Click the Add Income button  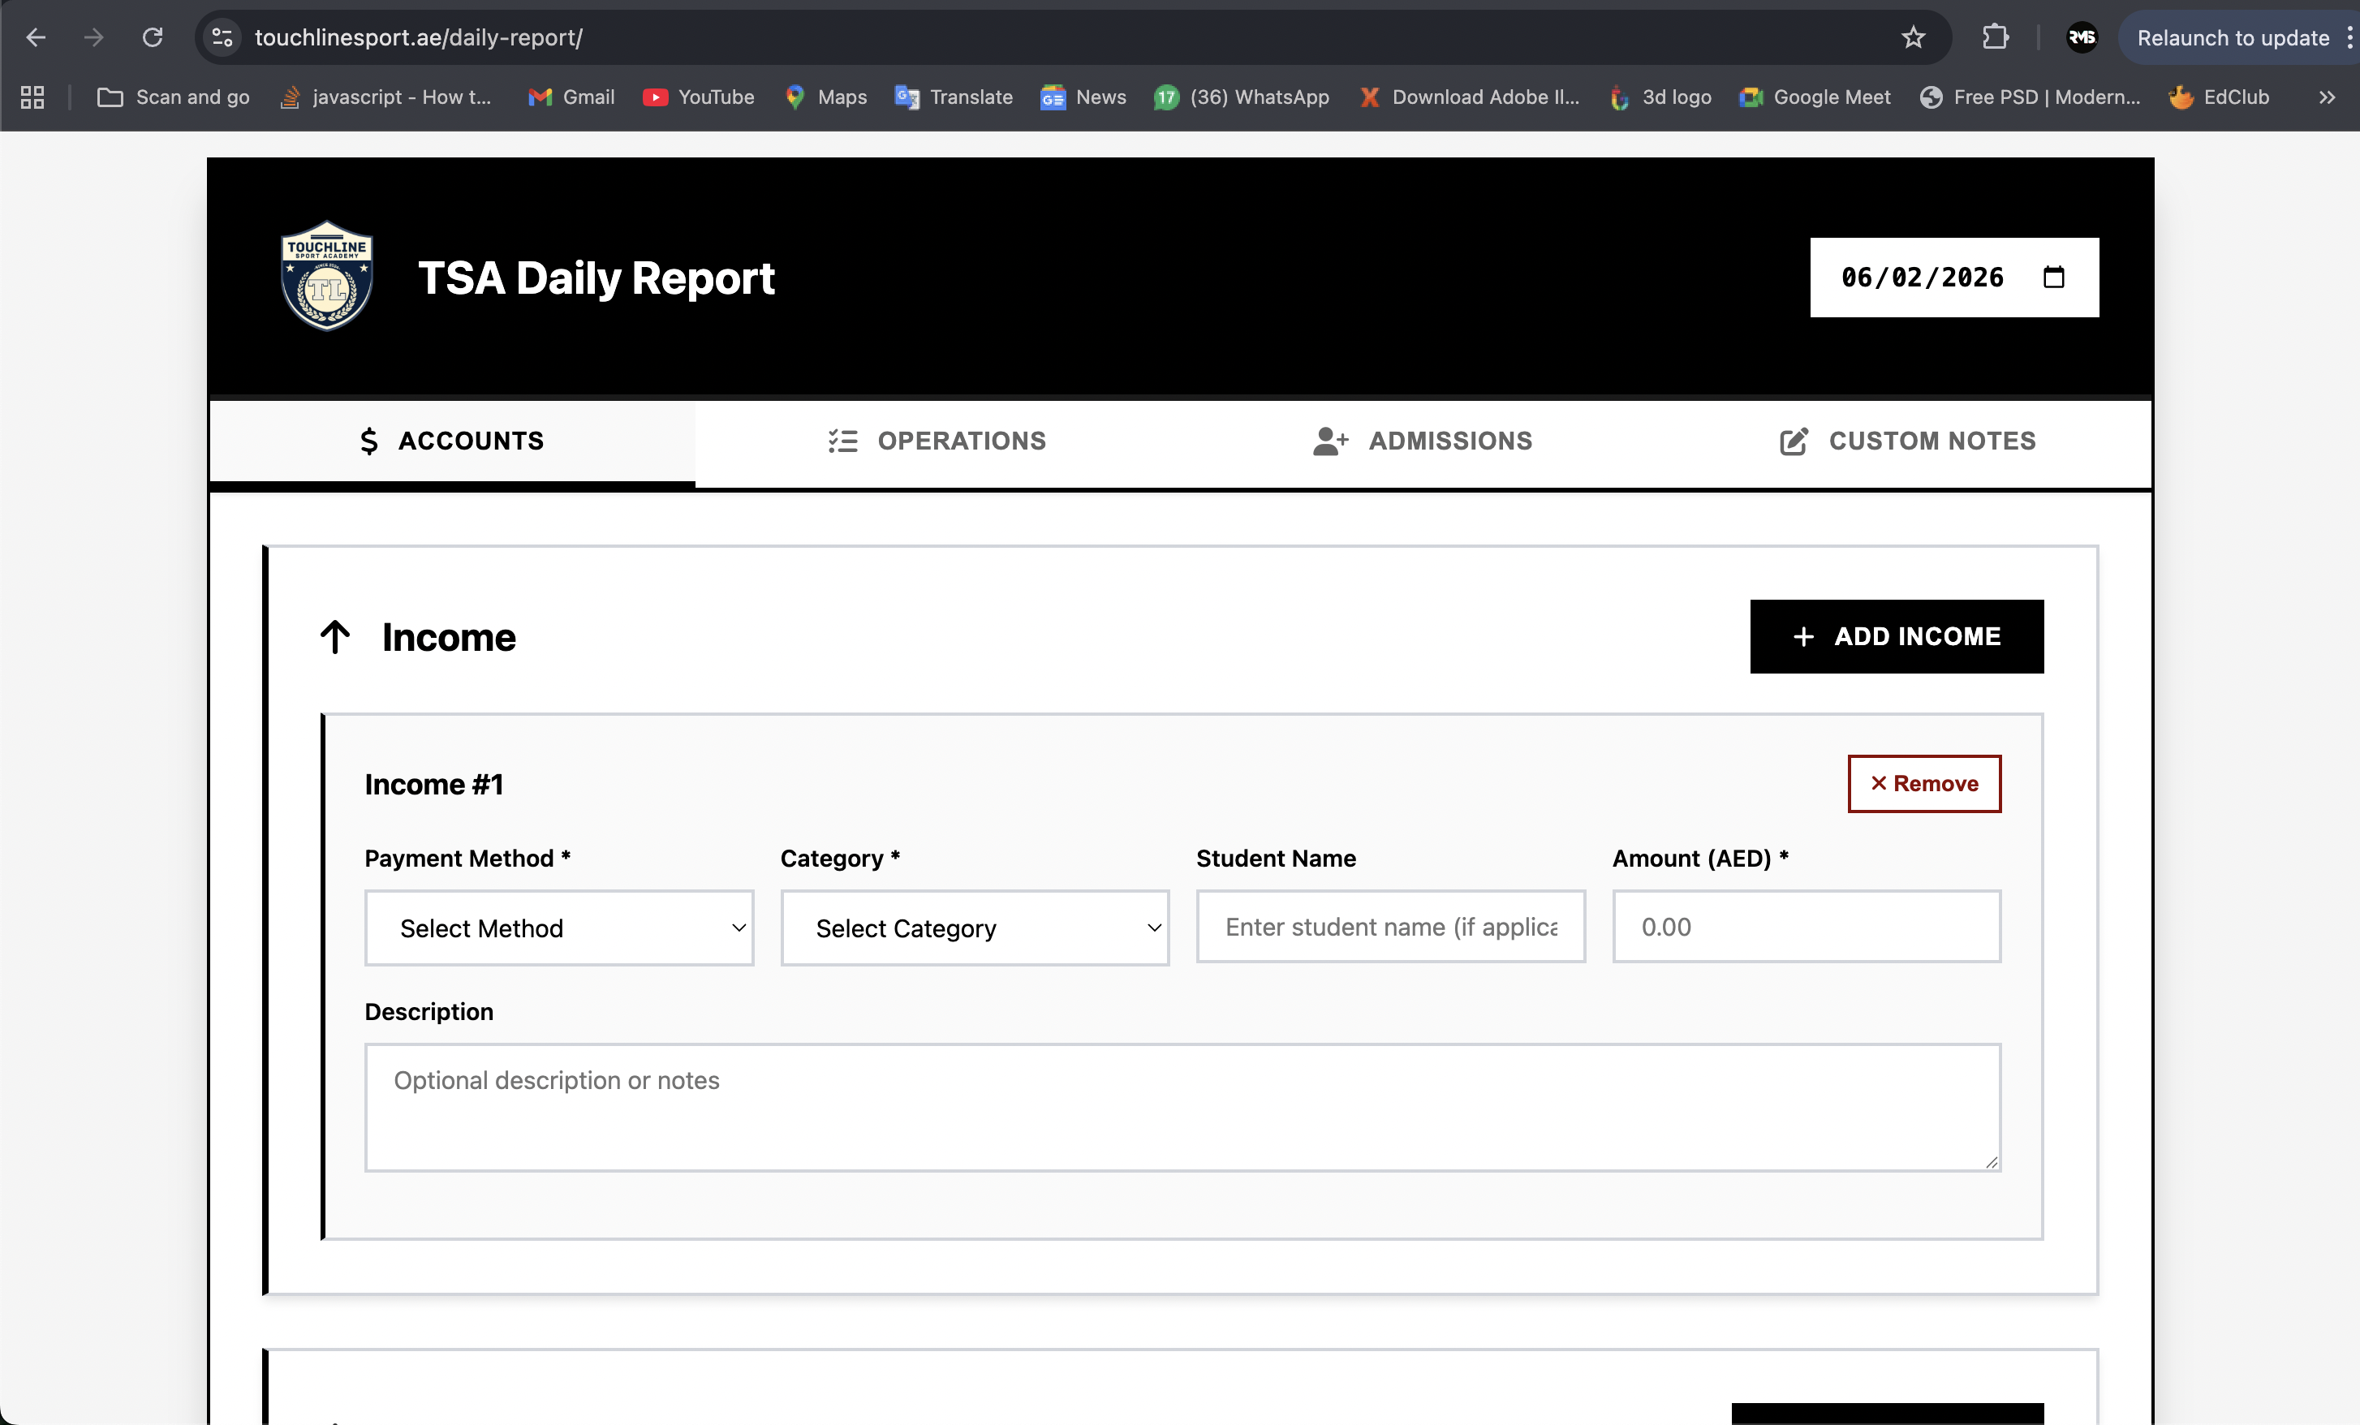[x=1897, y=636]
